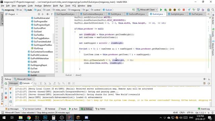This screenshot has width=215, height=121.
Task: Open Project Structure from the main toolbar
Action: click(208, 10)
